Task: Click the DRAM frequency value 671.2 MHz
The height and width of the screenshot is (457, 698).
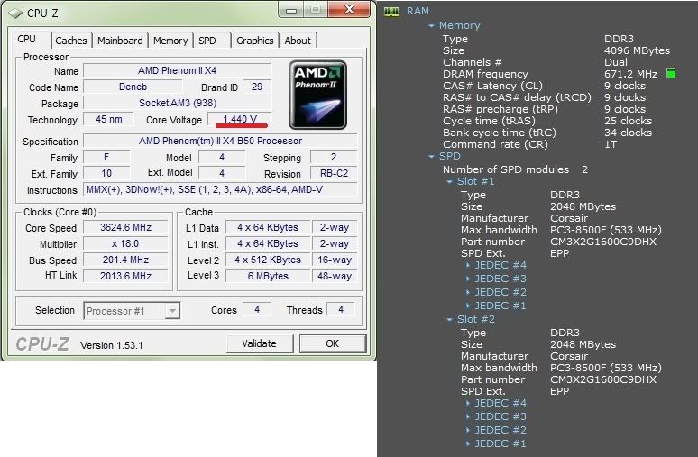Action: pyautogui.click(x=630, y=74)
